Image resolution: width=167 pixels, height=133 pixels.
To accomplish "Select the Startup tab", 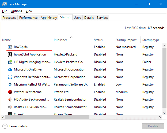I will [65, 17].
